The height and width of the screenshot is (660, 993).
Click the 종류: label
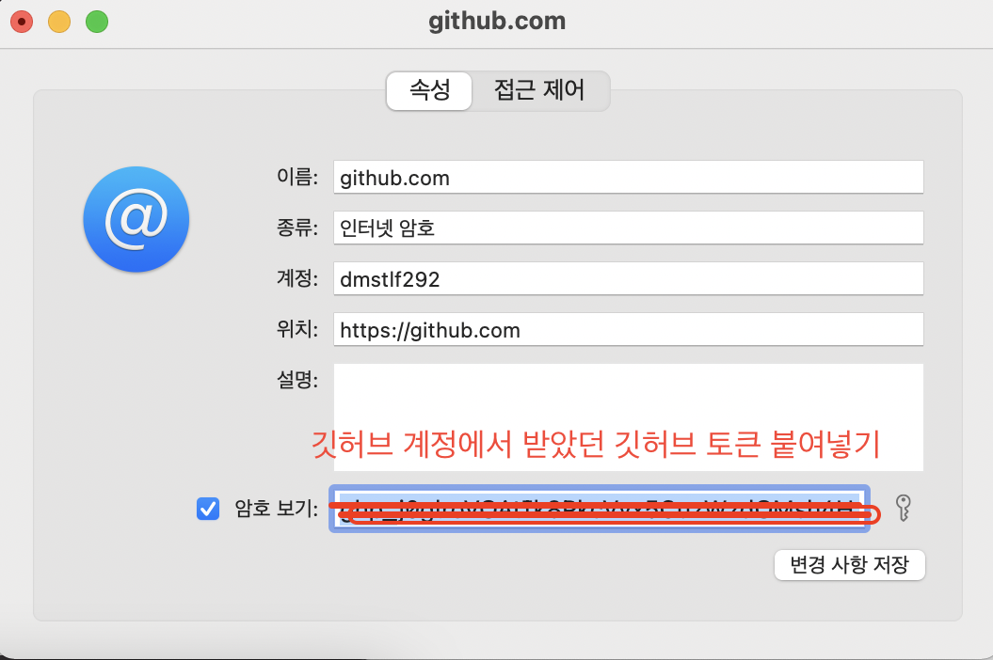[297, 228]
